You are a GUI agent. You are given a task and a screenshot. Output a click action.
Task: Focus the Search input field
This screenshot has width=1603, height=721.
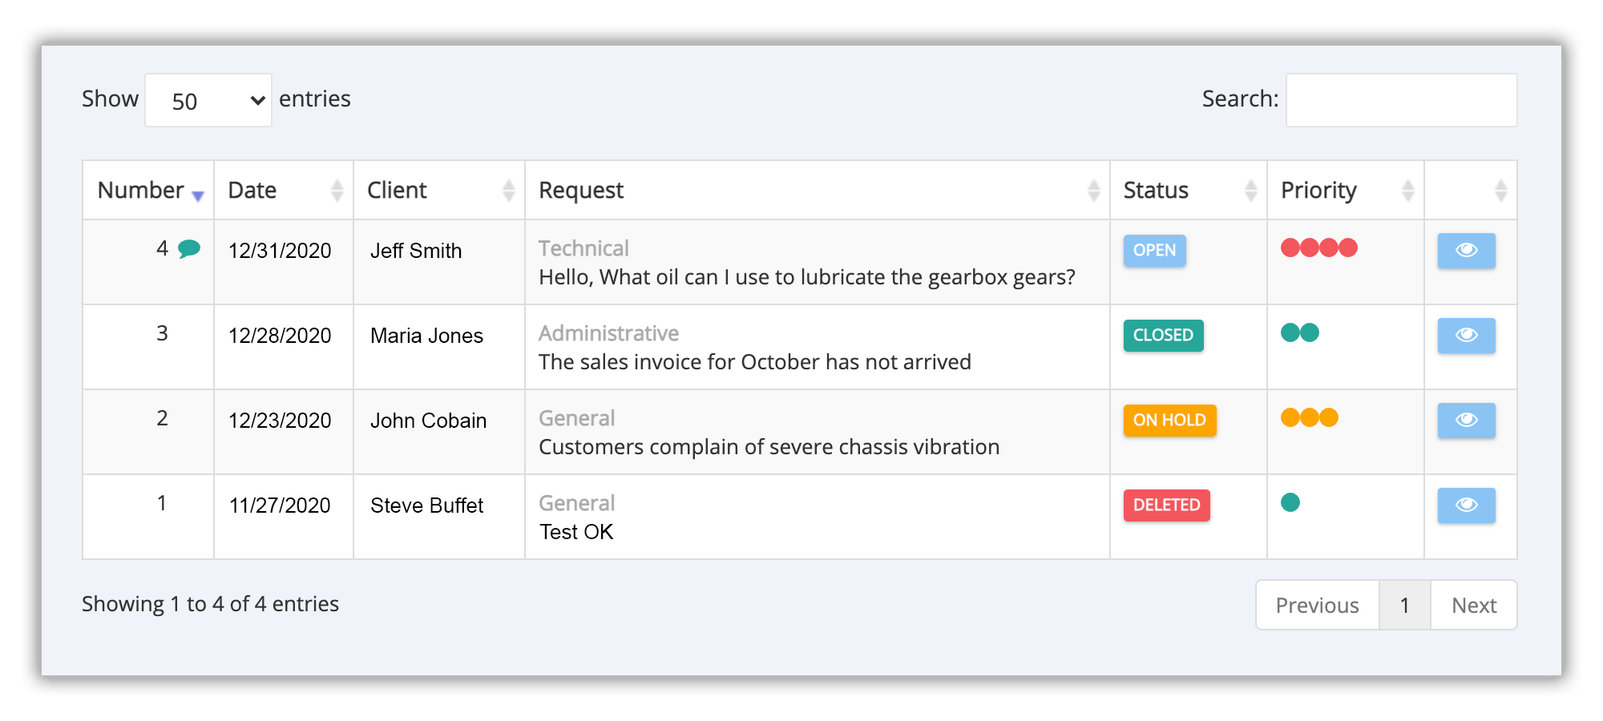[1401, 100]
